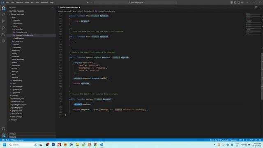Open README.md in the file tree

(x=17, y=113)
